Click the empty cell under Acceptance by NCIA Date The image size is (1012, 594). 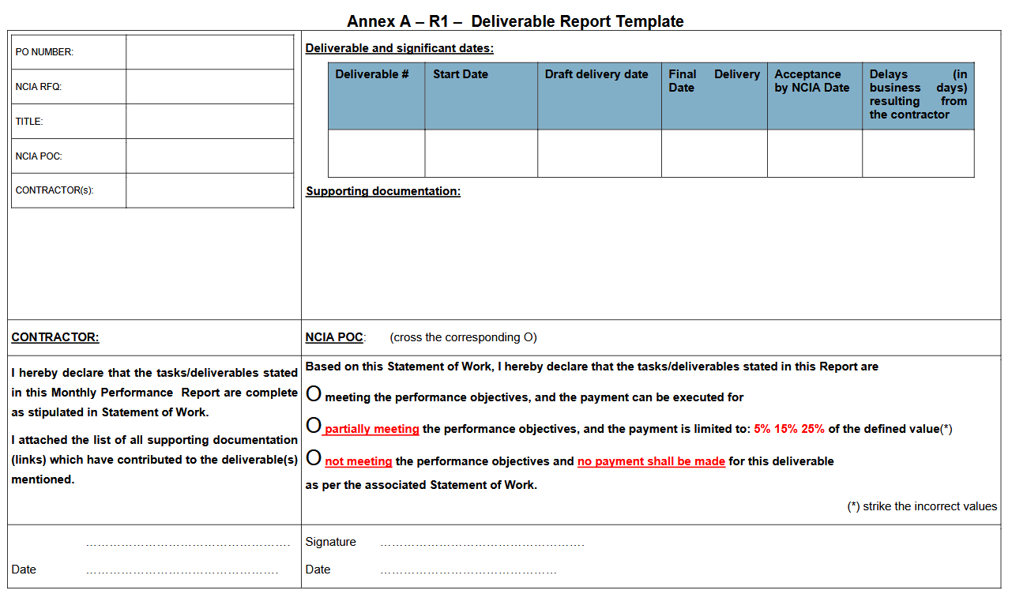coord(814,153)
